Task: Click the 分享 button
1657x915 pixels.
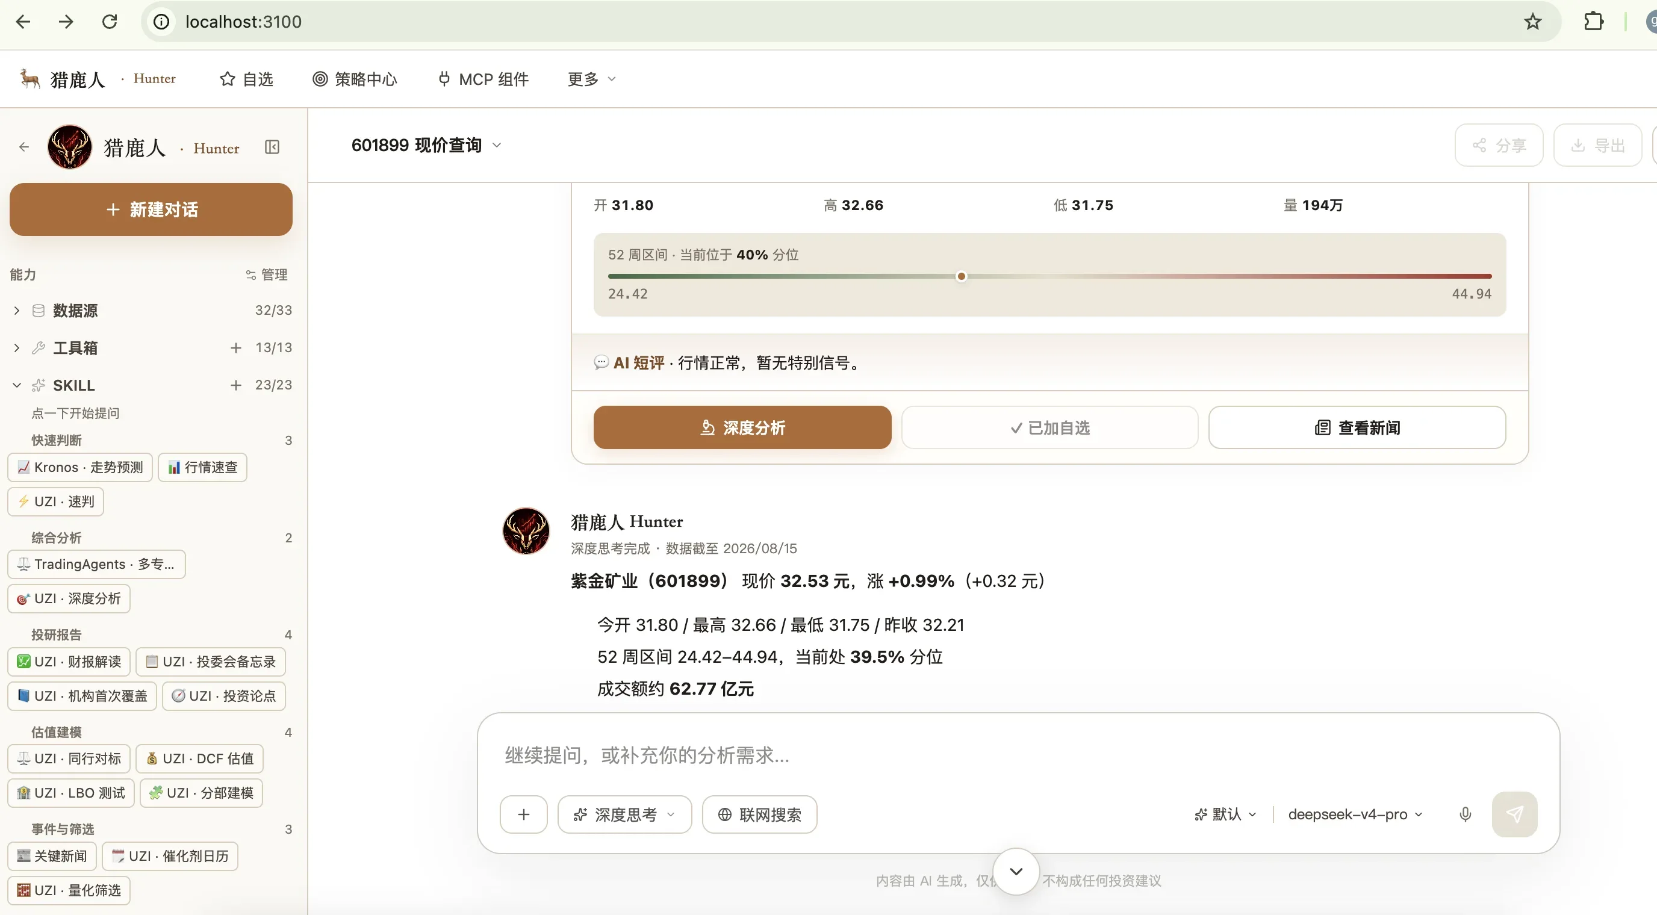Action: [1499, 145]
